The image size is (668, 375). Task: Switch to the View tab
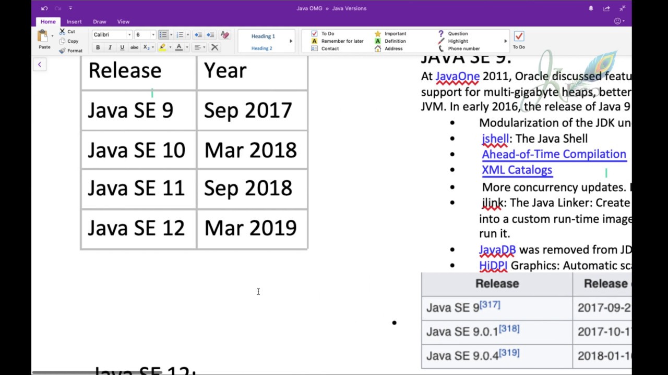point(123,21)
